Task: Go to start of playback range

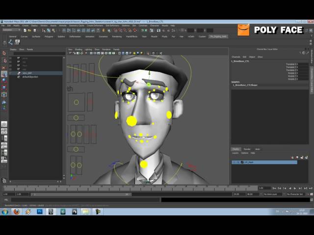Action: coord(274,188)
